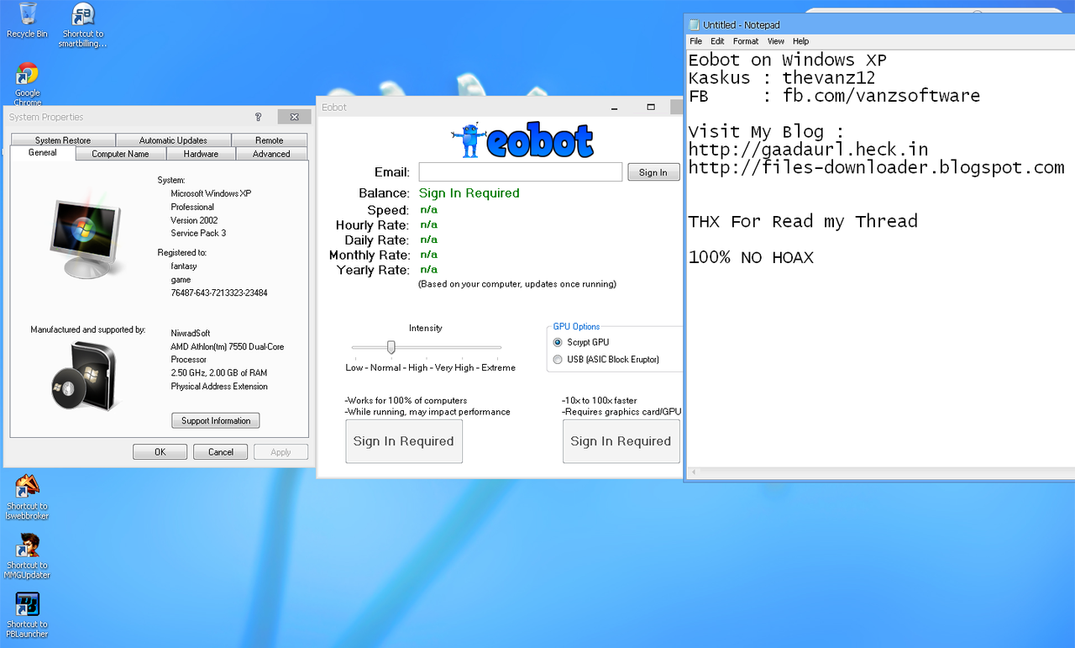Viewport: 1075px width, 648px height.
Task: Click Cancel in System Properties
Action: 220,452
